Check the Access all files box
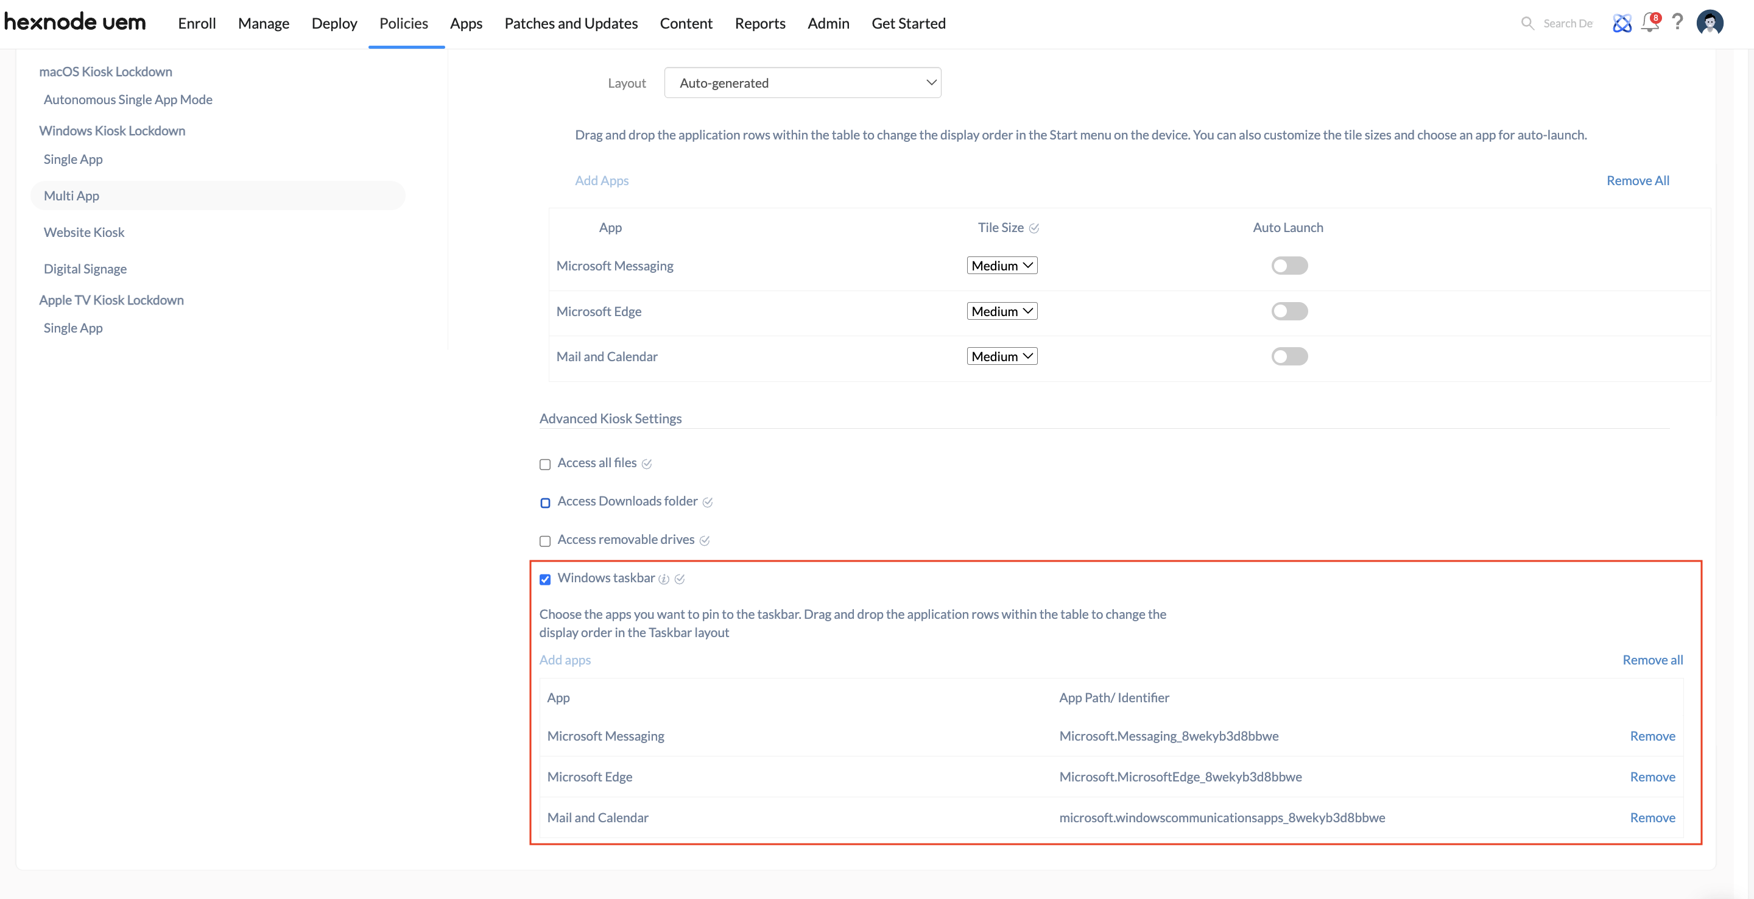 544,465
